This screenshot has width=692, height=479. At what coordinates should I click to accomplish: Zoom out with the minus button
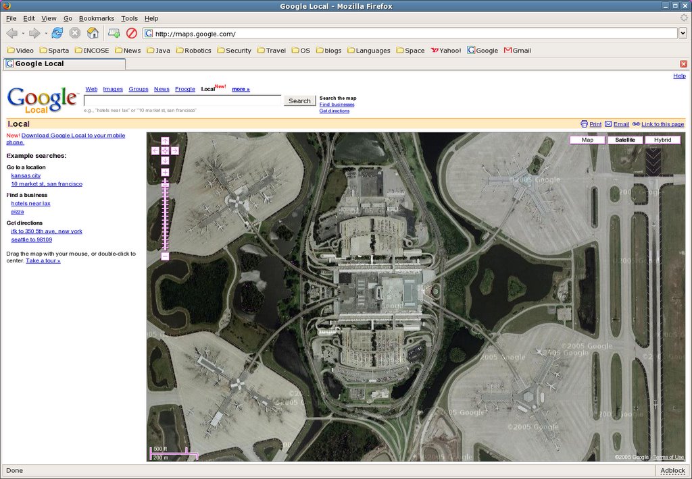(165, 256)
